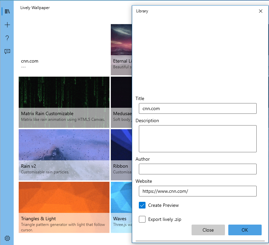This screenshot has height=245, width=269.
Task: Enable the Export lively .zip checkbox
Action: point(143,219)
